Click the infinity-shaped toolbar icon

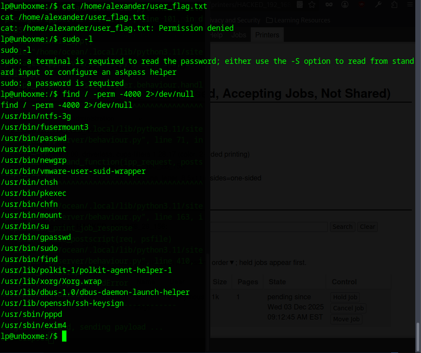329,5
